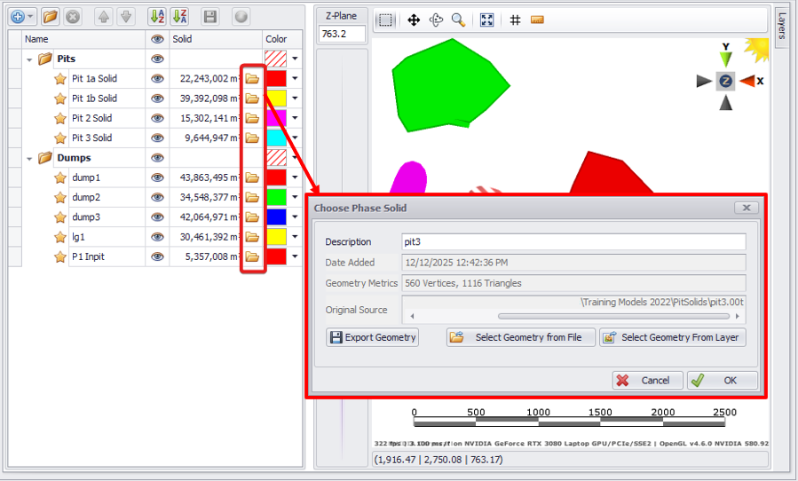The image size is (798, 481).
Task: Hide dump3 with eye icon
Action: point(158,217)
